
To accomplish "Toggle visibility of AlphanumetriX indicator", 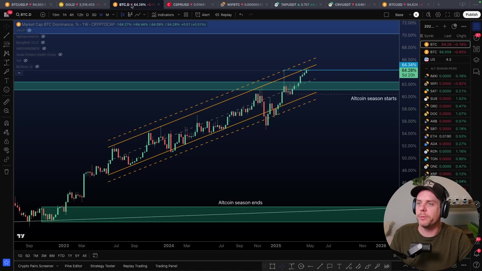I will [x=43, y=37].
